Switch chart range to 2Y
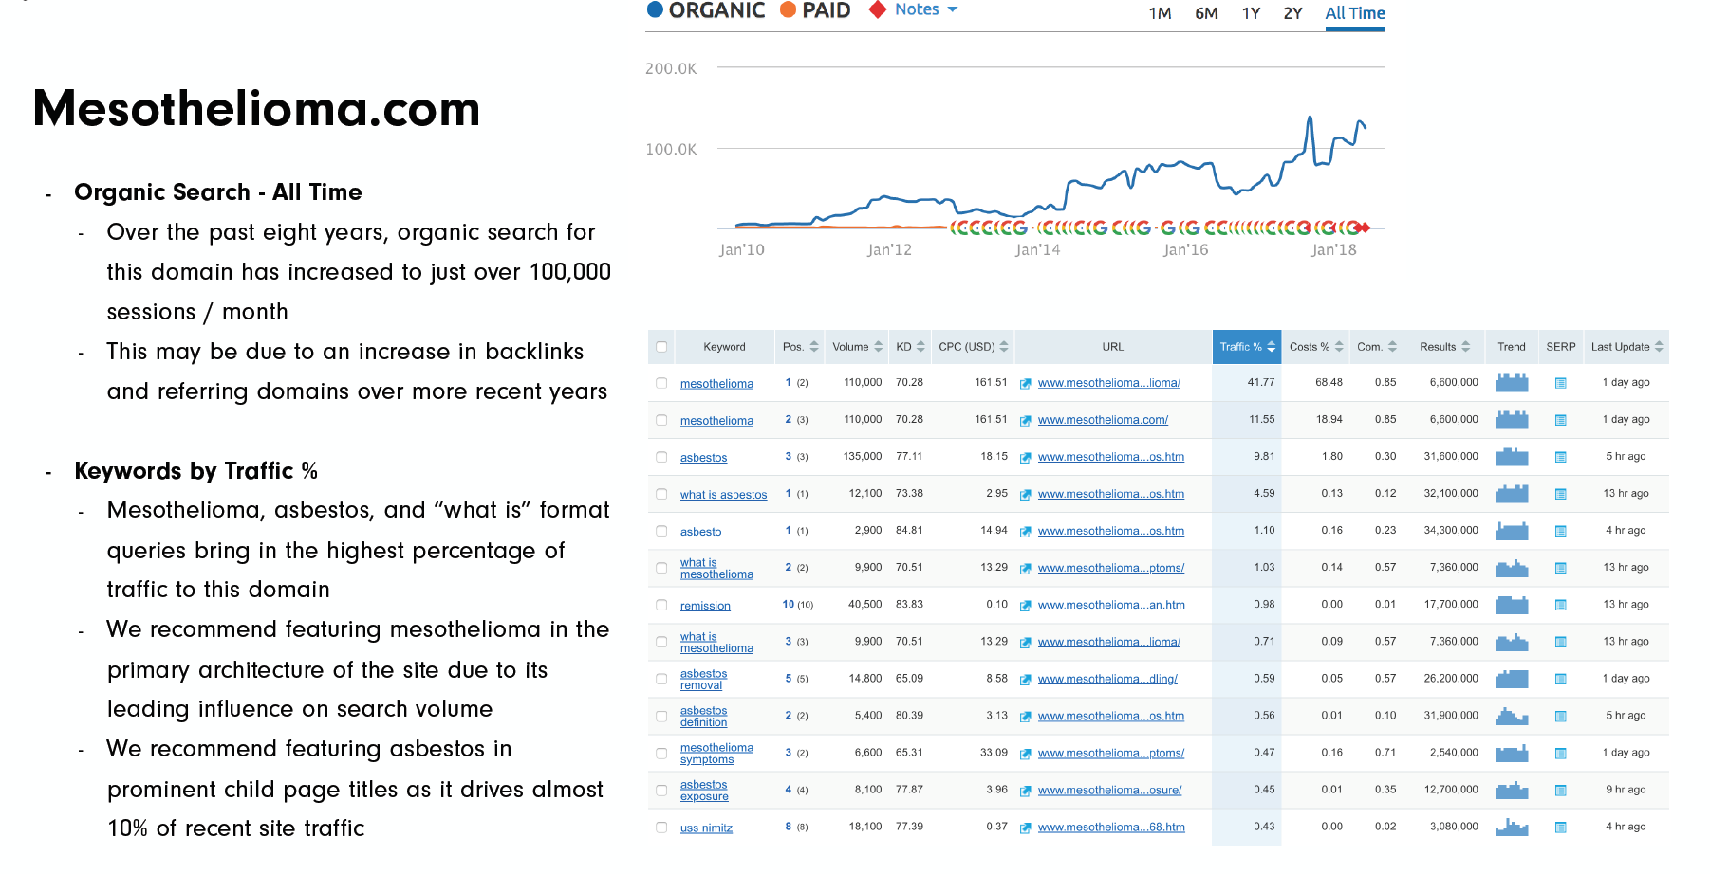The image size is (1710, 874). coord(1292,13)
